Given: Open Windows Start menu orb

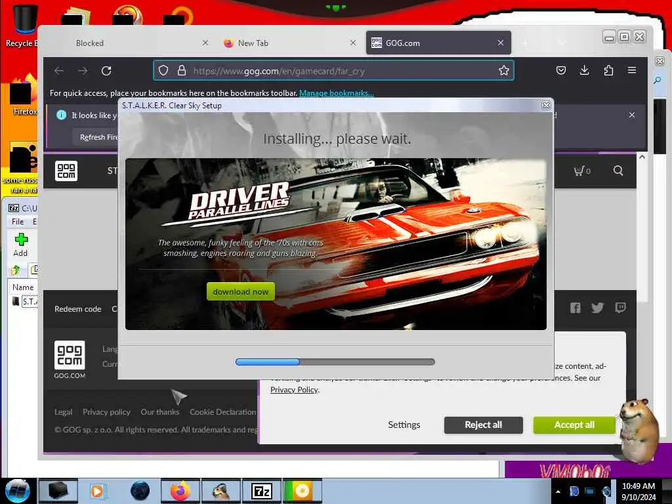Looking at the screenshot, I should [18, 491].
